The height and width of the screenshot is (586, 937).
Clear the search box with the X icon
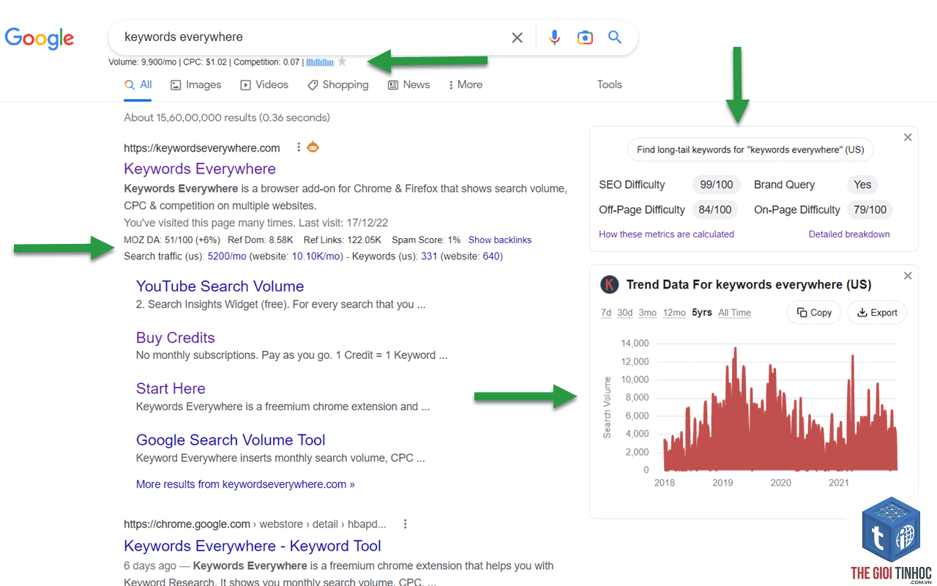(518, 37)
